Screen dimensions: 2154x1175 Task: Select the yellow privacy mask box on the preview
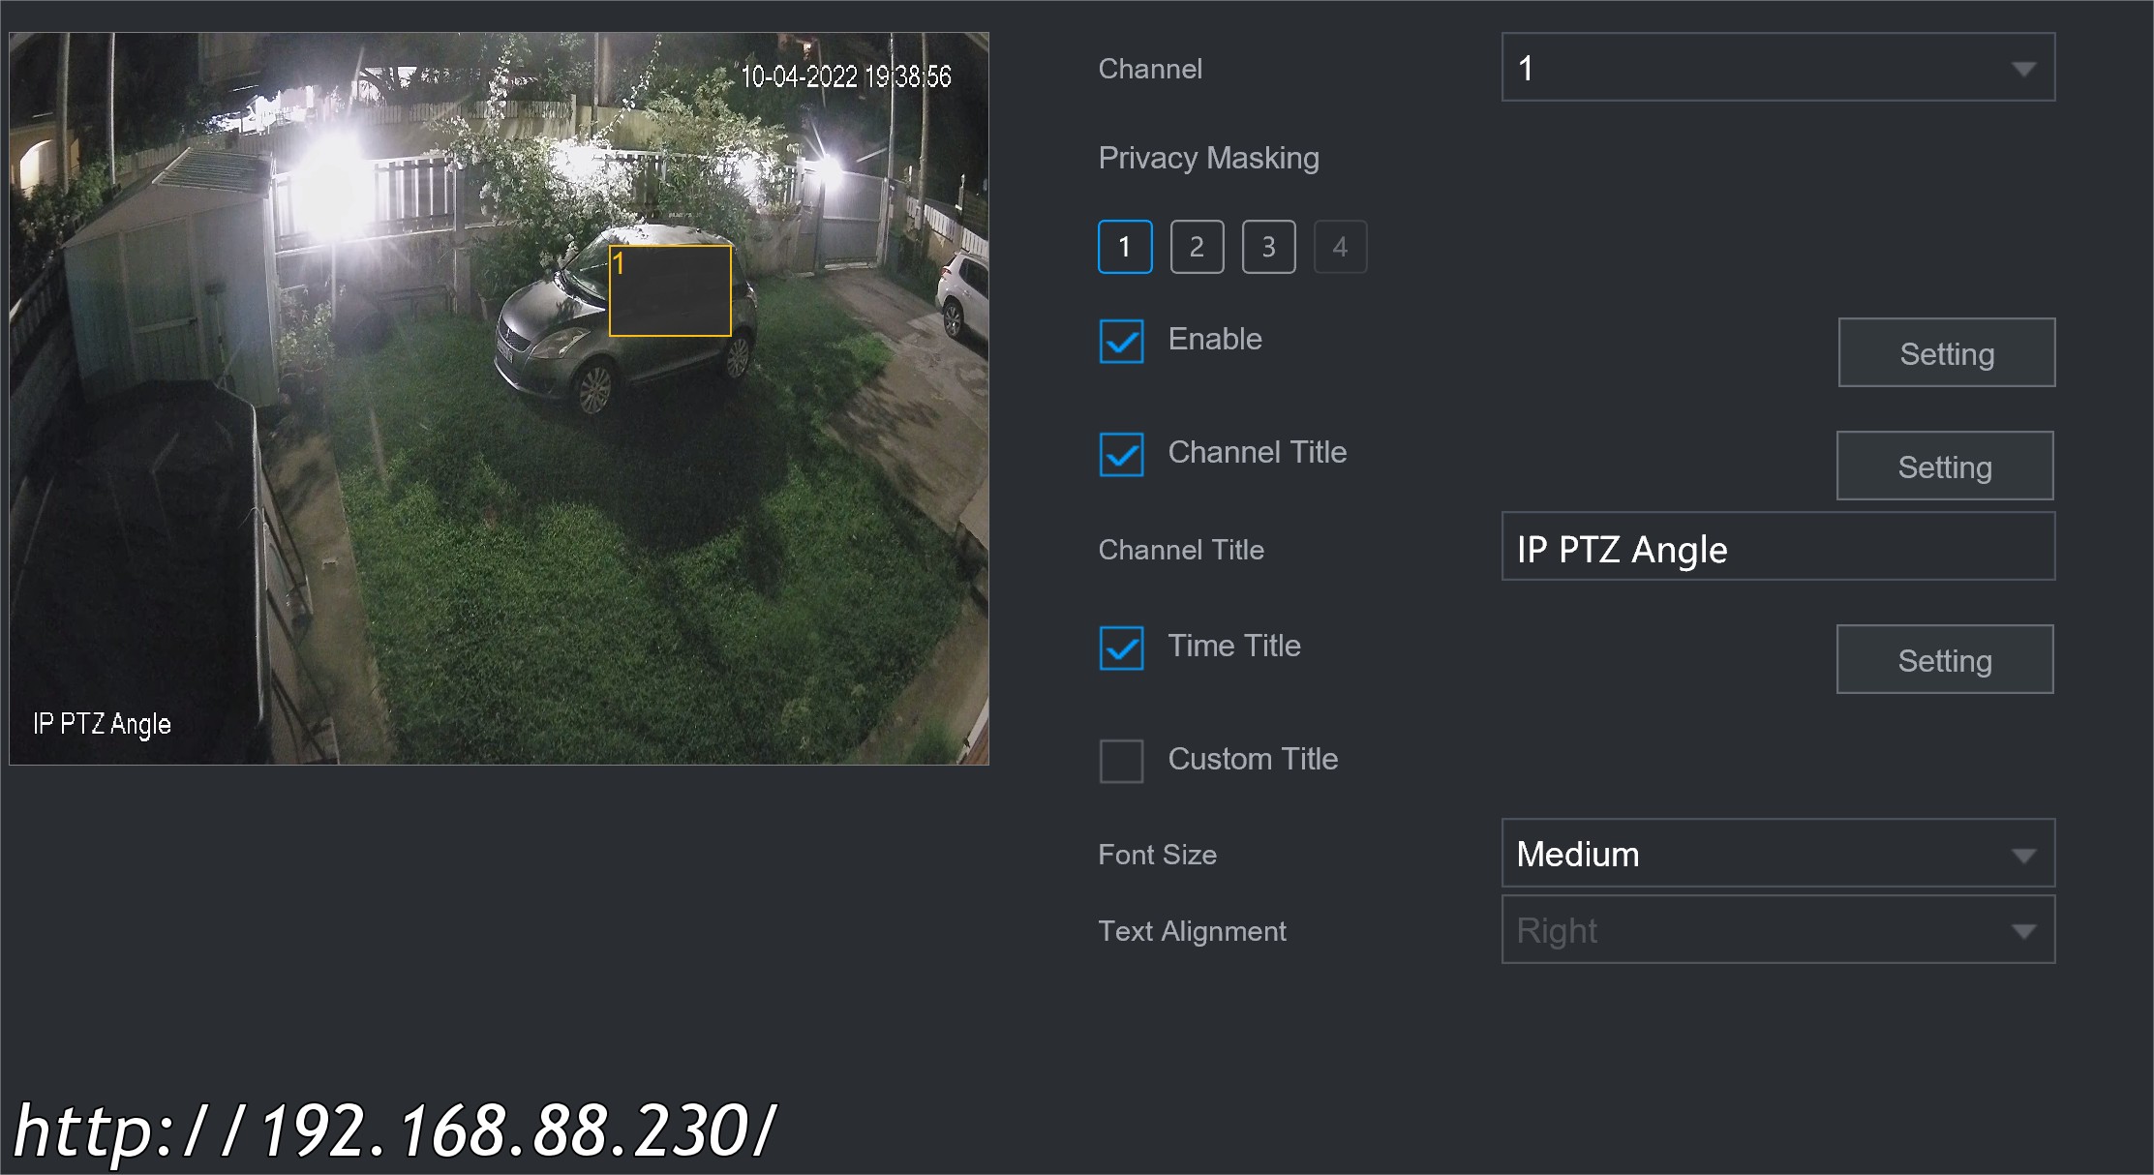670,290
